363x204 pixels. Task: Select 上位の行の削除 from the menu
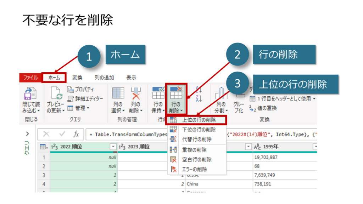pyautogui.click(x=199, y=120)
